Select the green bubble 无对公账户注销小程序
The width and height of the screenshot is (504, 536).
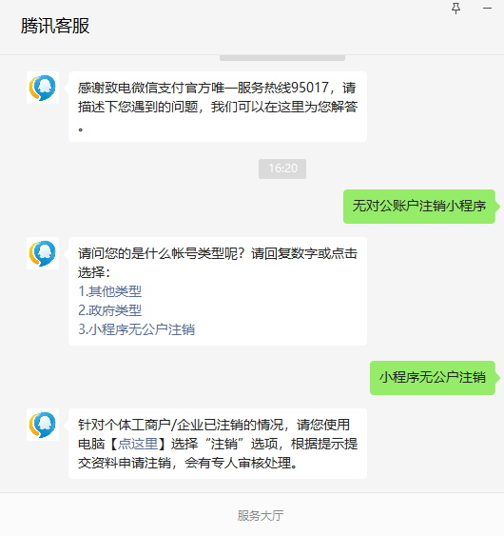point(419,207)
